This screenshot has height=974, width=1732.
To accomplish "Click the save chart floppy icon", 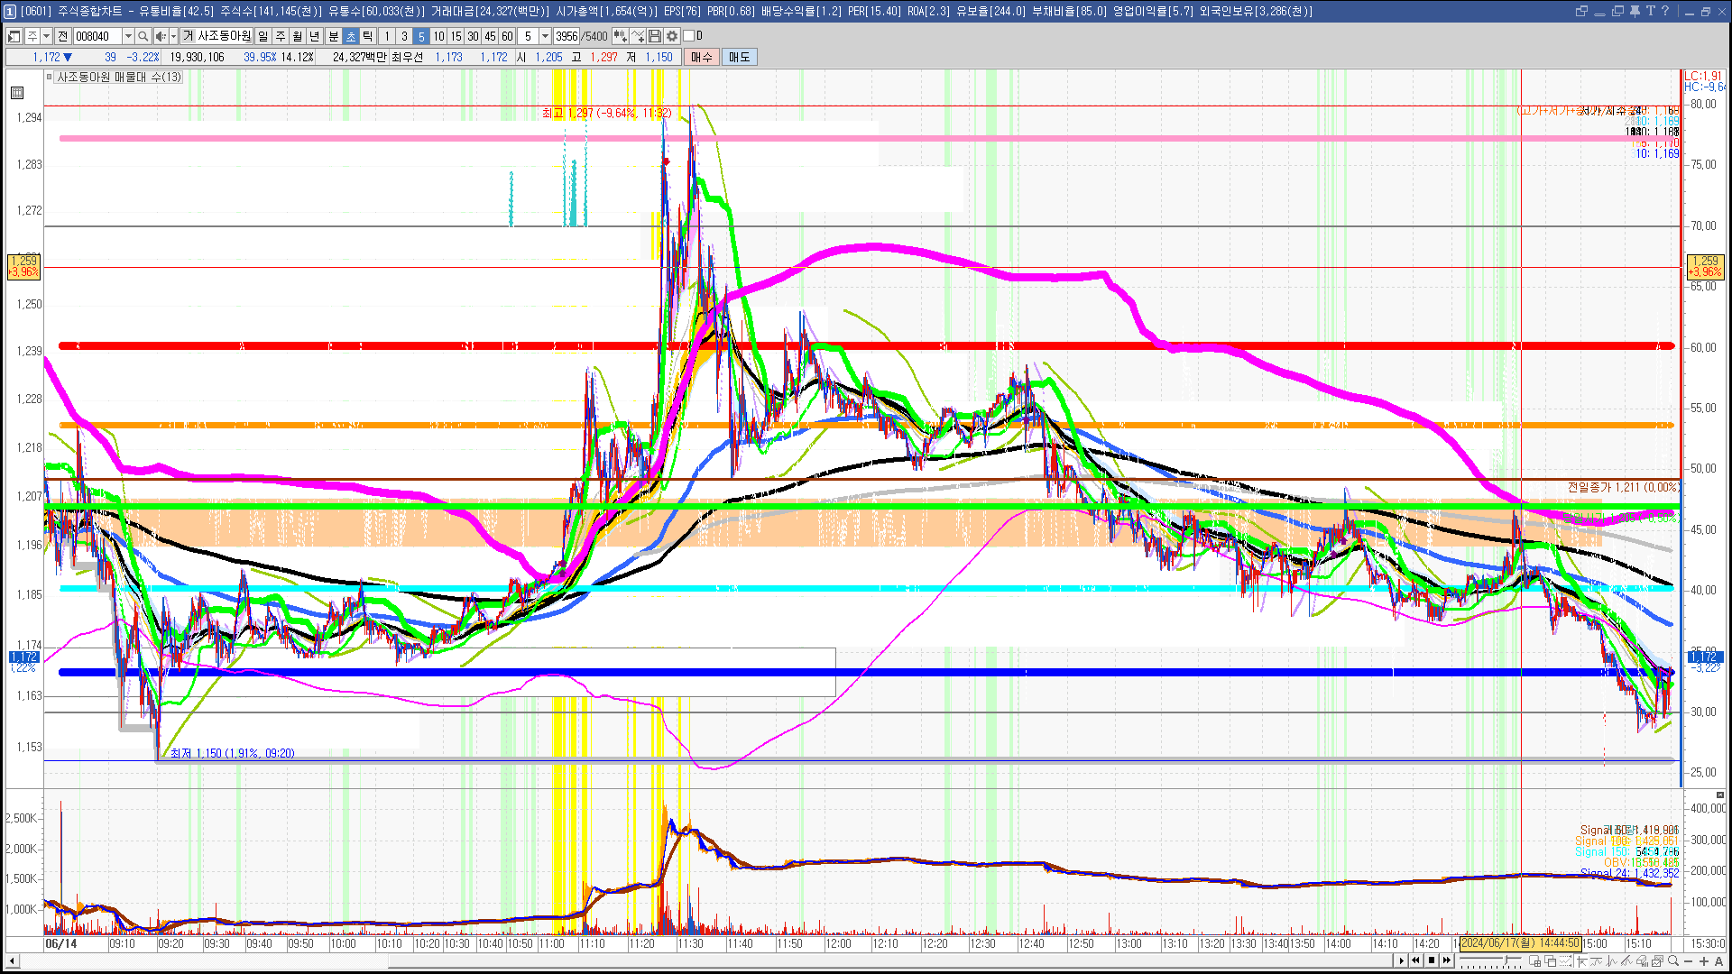I will pyautogui.click(x=655, y=36).
